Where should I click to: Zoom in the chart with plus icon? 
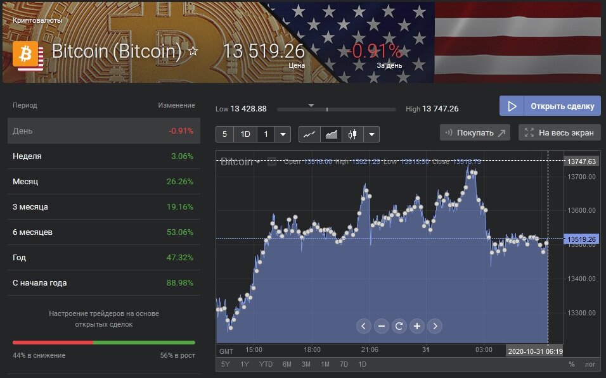click(417, 326)
